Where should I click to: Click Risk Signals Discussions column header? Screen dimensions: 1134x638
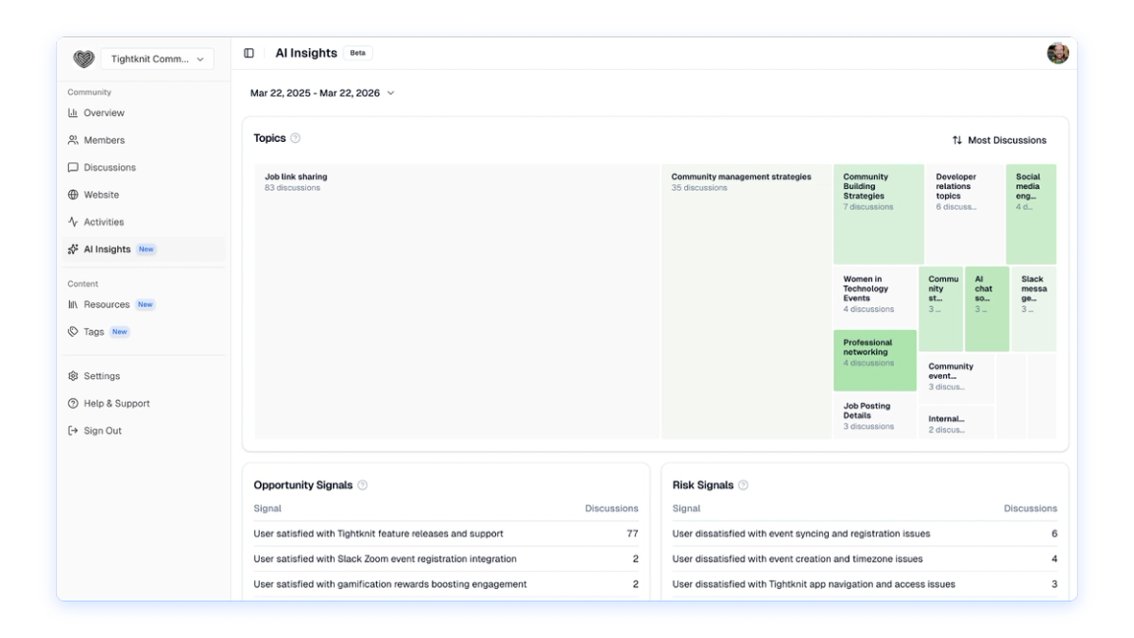(1030, 508)
